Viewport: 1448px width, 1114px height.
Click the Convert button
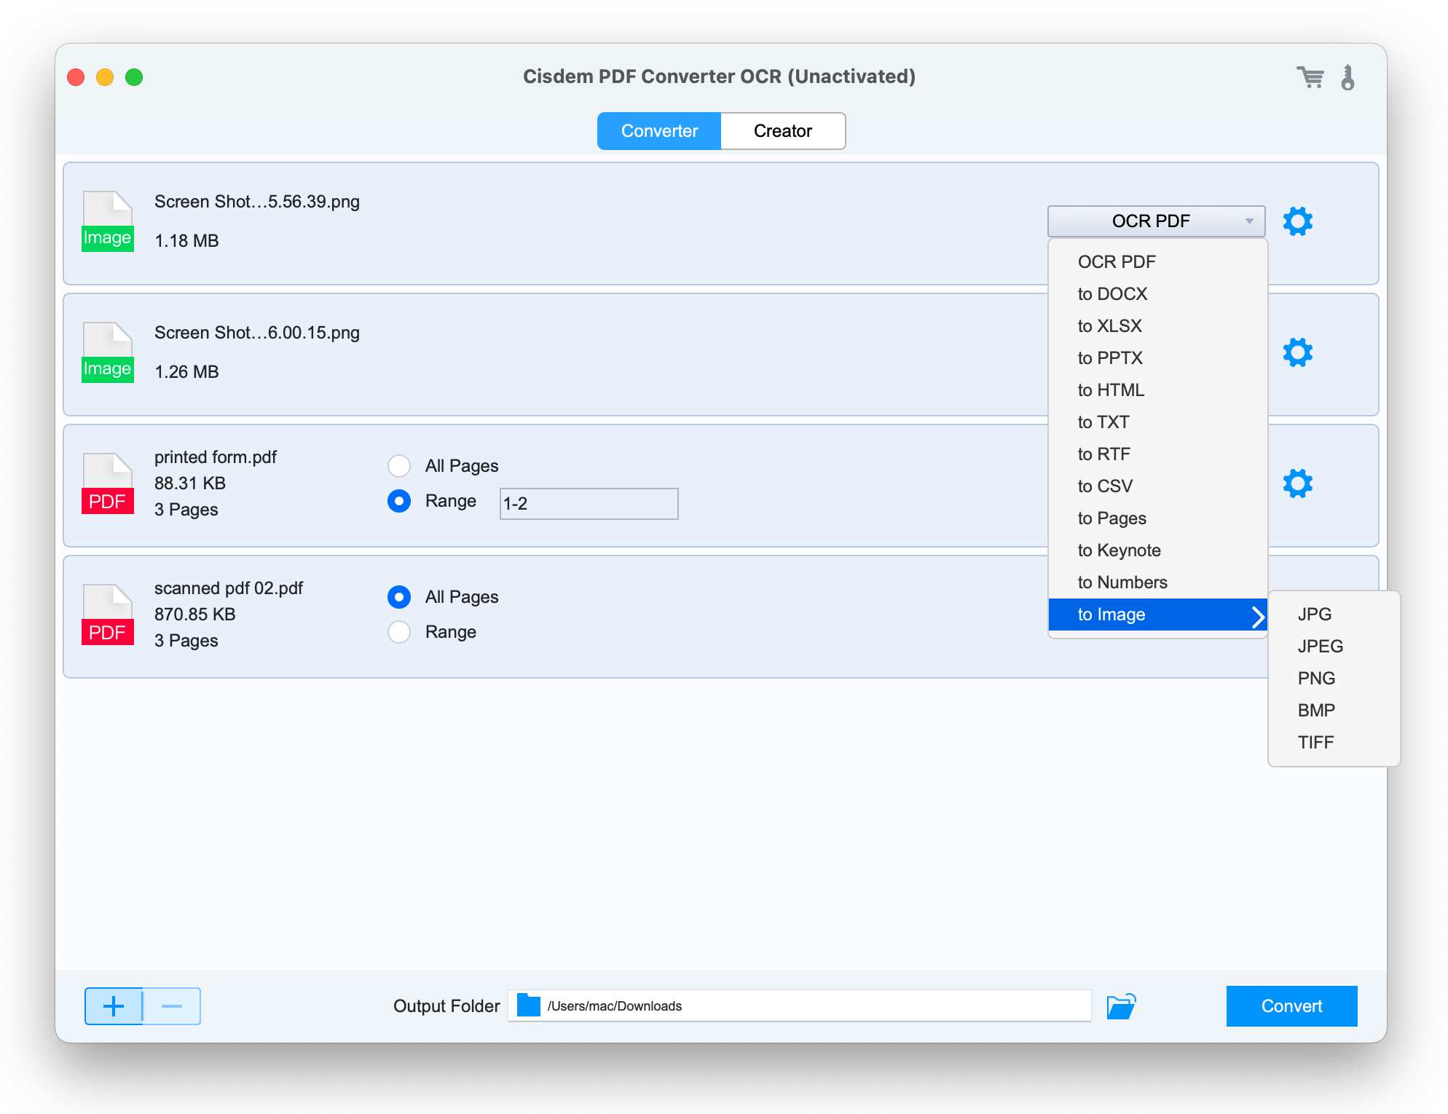tap(1291, 1006)
